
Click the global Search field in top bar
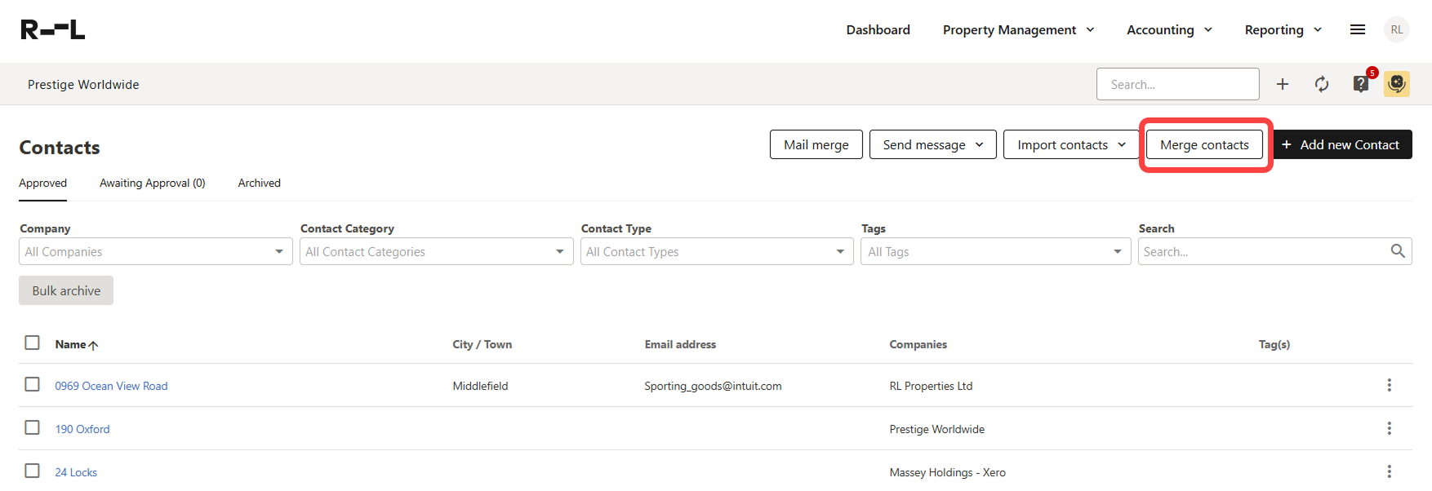1177,84
